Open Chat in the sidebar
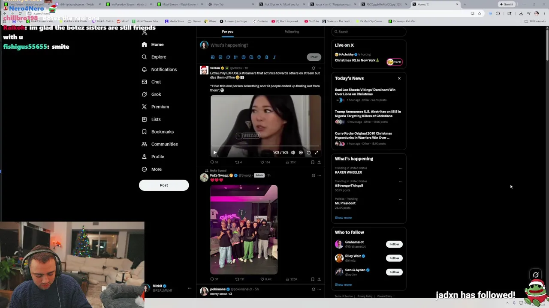Image resolution: width=549 pixels, height=308 pixels. (x=151, y=82)
